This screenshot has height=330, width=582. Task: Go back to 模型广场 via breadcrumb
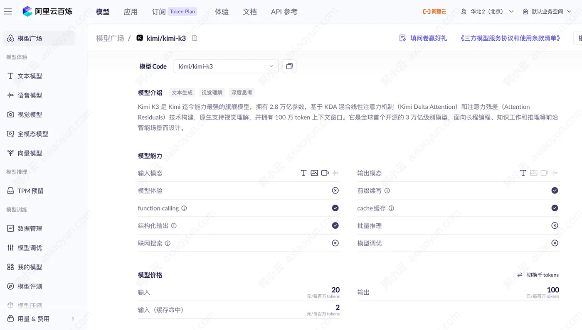coord(110,38)
